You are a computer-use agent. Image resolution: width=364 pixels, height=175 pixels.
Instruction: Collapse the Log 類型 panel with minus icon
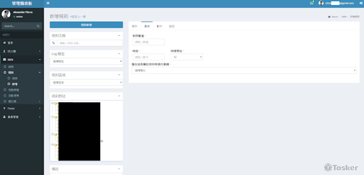tap(119, 53)
